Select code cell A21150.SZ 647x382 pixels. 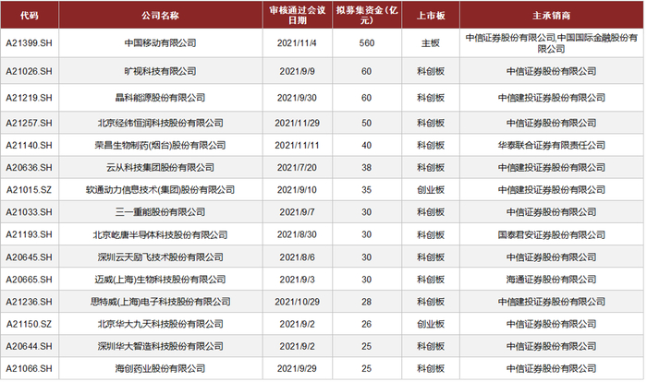(x=30, y=324)
